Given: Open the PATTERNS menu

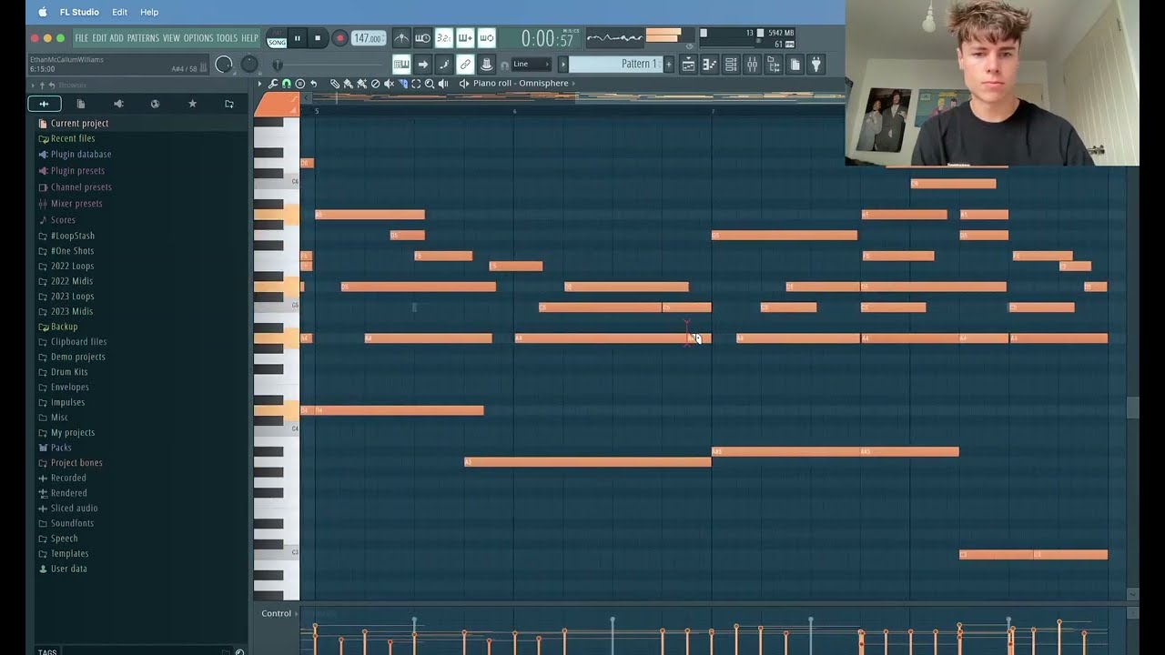Looking at the screenshot, I should tap(143, 38).
